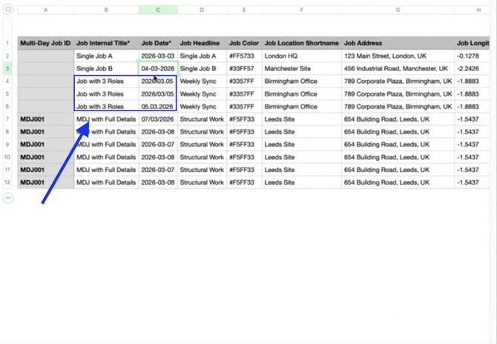The height and width of the screenshot is (344, 497).
Task: Click the Job Location Shortname header cell
Action: click(x=301, y=43)
